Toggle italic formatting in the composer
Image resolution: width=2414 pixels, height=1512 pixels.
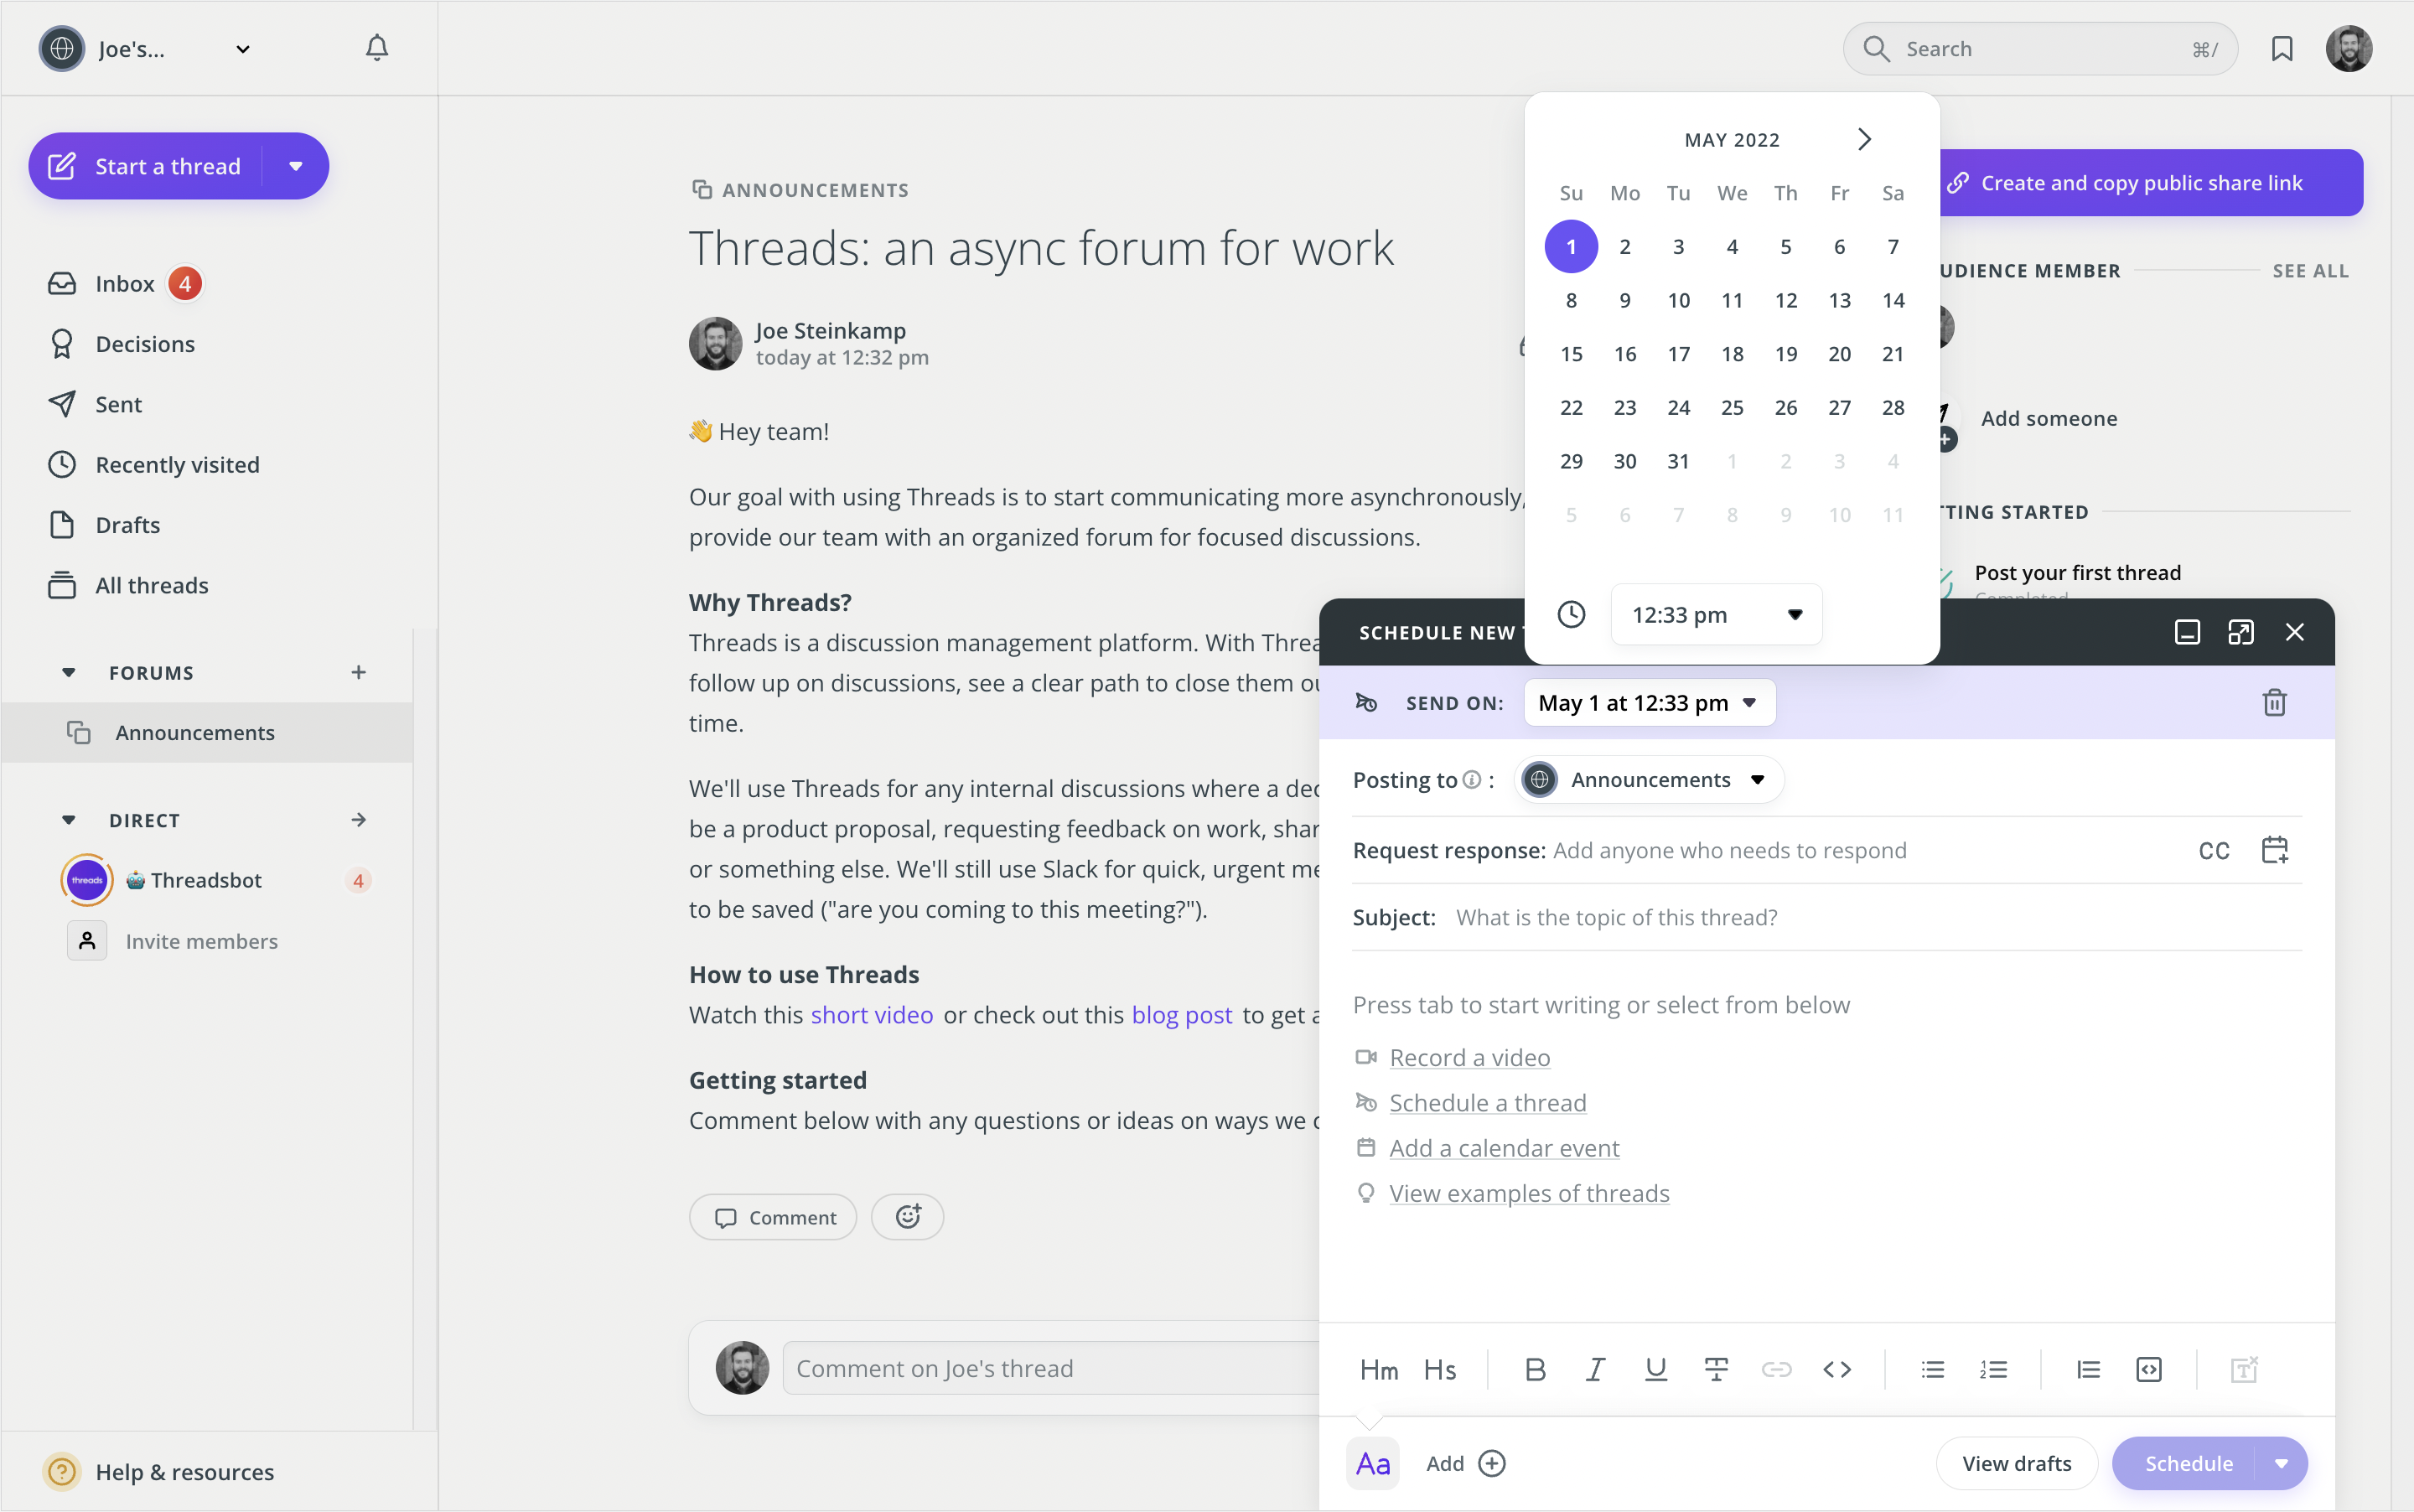click(x=1595, y=1369)
